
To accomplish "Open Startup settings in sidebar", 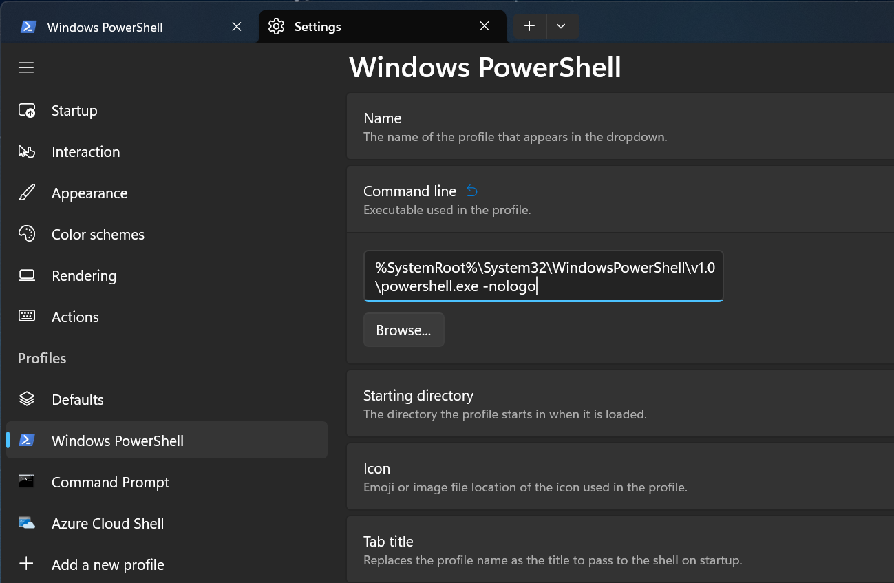I will [74, 110].
